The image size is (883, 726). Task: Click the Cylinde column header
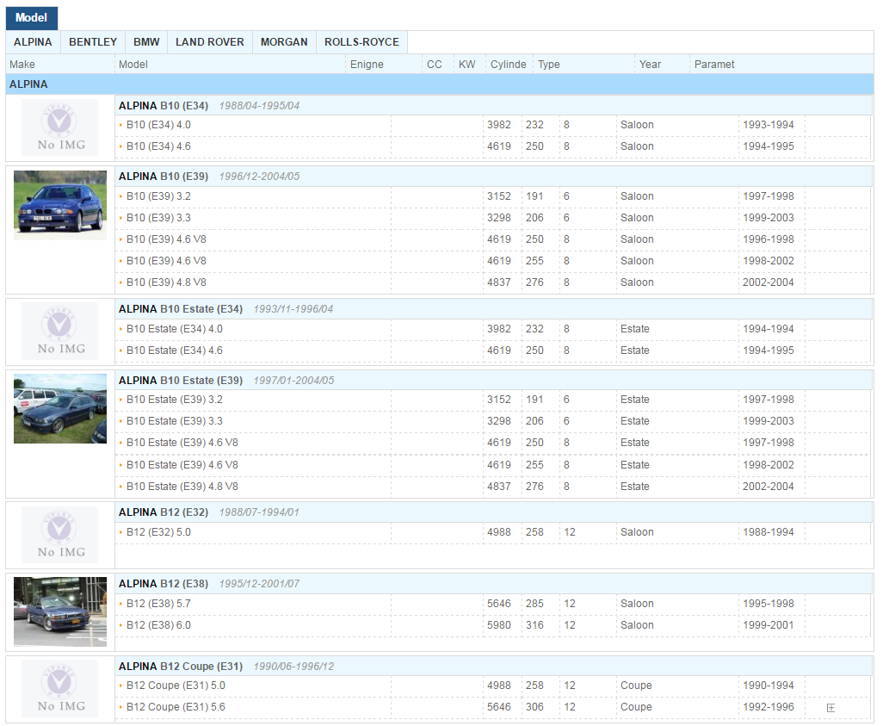pos(509,65)
